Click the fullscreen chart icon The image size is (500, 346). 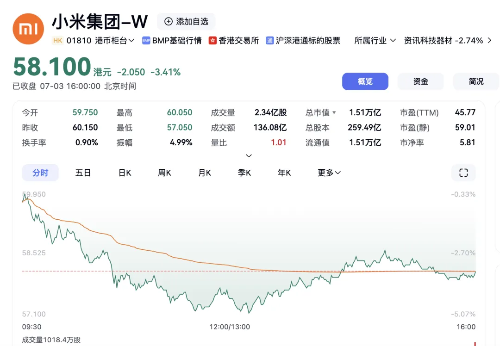(x=463, y=173)
